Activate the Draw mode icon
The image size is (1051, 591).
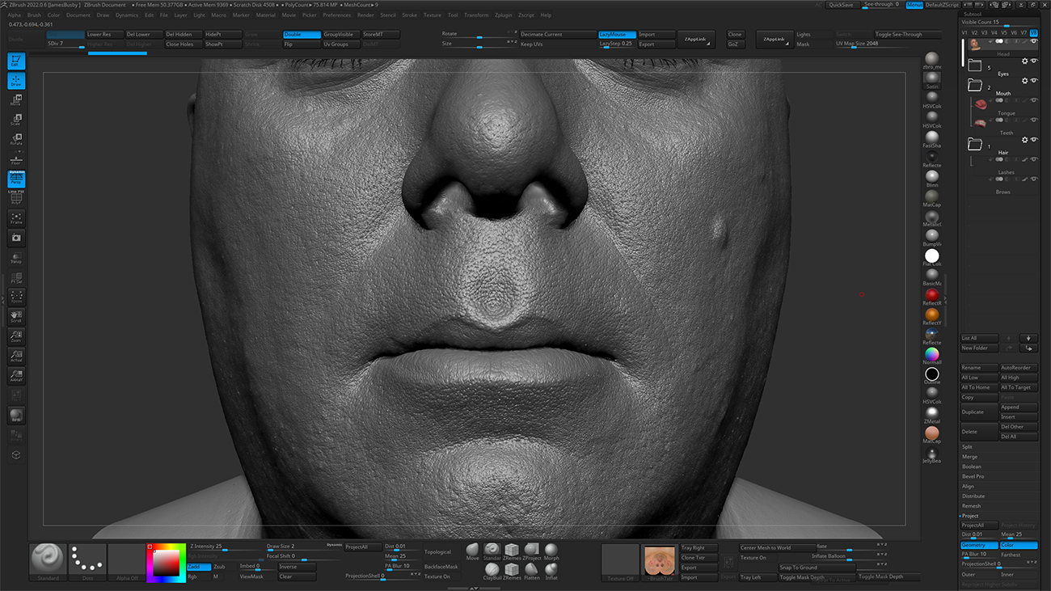point(16,80)
